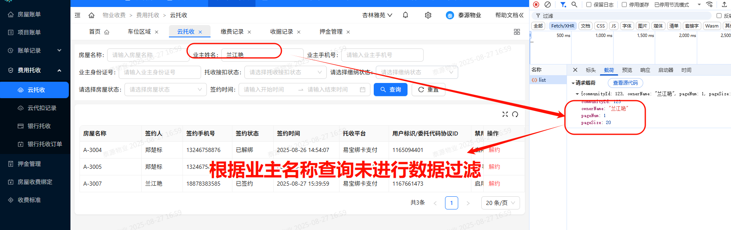
Task: Open the 请选择房屋状态 dropdown
Action: tap(165, 90)
